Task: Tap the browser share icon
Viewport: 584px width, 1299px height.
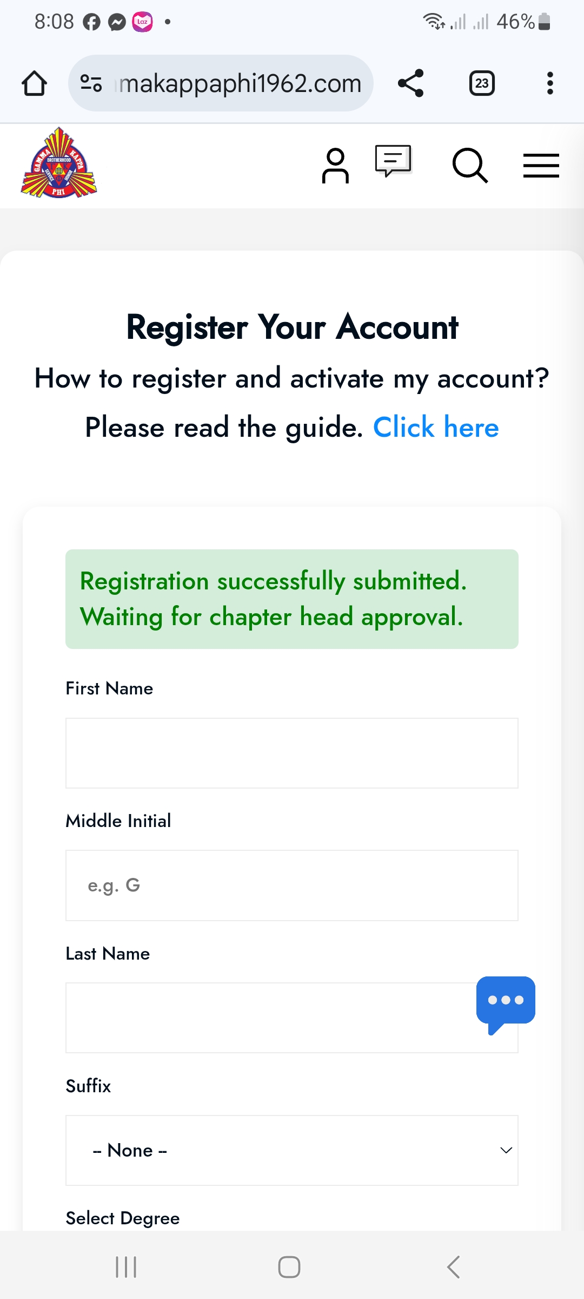Action: (411, 83)
